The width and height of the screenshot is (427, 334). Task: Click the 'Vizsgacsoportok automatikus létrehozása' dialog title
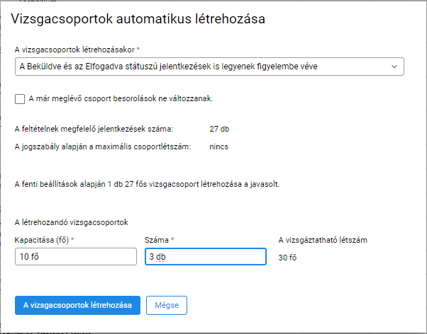[x=138, y=19]
